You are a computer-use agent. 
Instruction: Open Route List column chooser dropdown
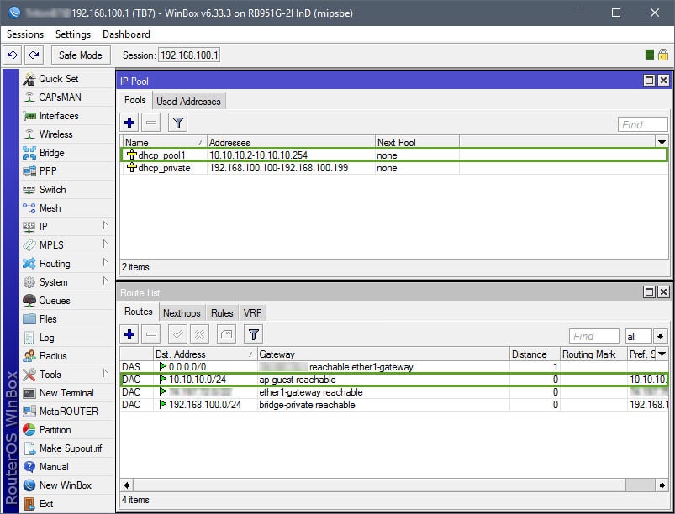click(662, 354)
